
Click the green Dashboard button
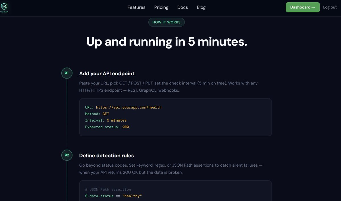tap(303, 7)
